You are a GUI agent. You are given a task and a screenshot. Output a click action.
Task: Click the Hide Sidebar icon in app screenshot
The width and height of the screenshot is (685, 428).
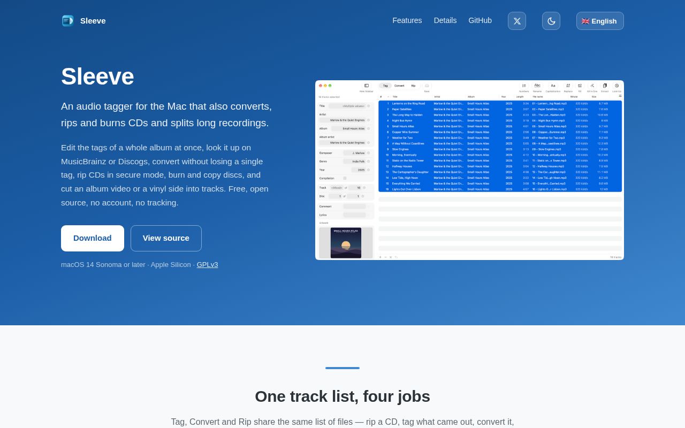[367, 86]
